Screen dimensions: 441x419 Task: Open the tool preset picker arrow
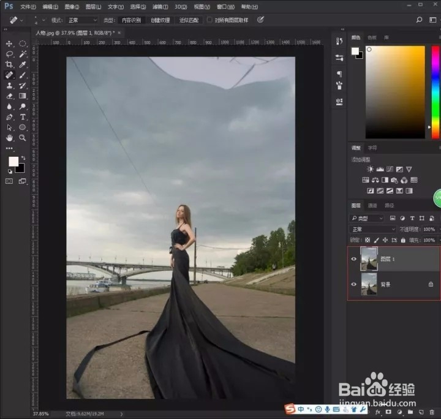coord(21,20)
